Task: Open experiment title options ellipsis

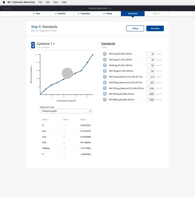Action: coord(110,9)
